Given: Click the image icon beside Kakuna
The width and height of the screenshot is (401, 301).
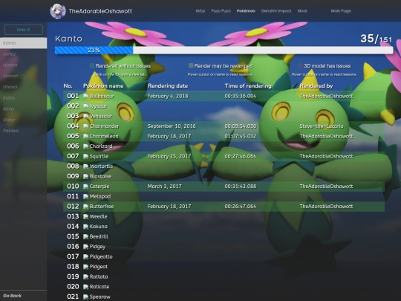Looking at the screenshot, I should point(85,227).
